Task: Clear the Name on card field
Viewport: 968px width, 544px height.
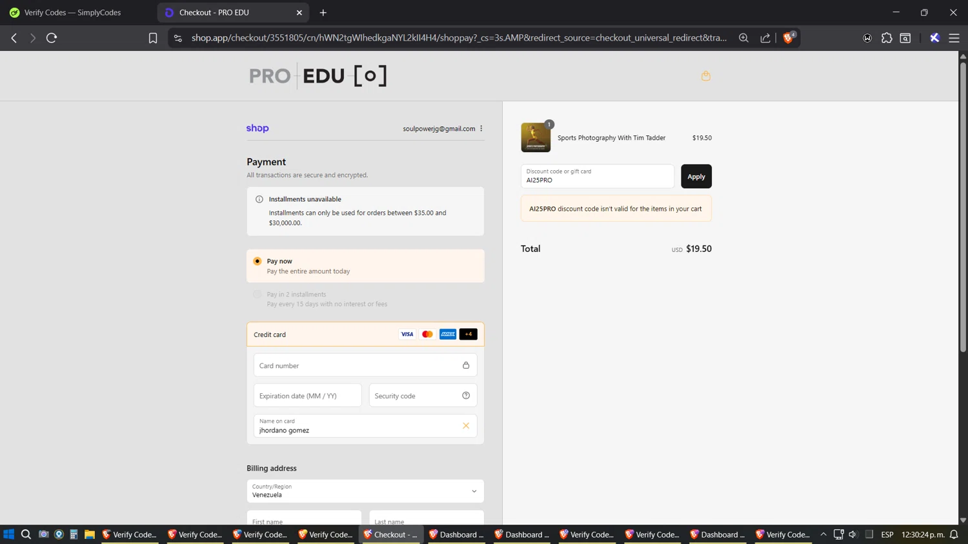Action: tap(466, 425)
